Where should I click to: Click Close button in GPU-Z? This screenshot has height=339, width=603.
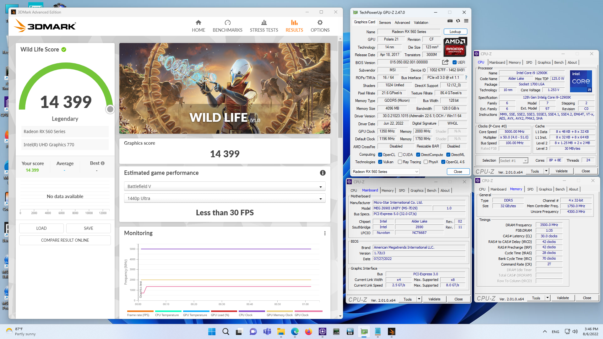(x=458, y=172)
